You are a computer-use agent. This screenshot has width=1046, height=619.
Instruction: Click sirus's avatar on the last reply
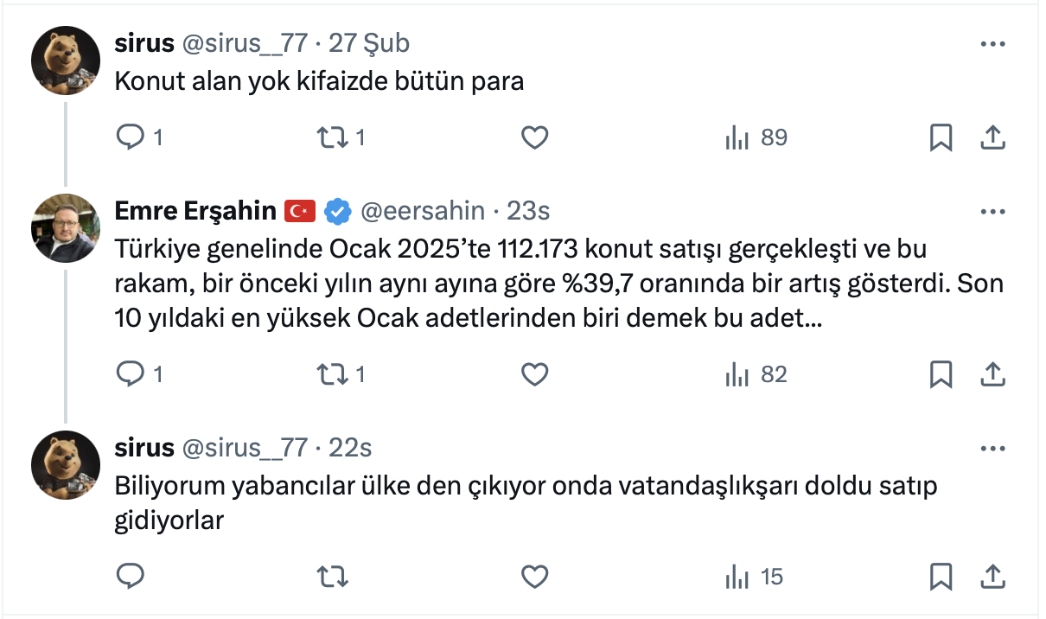pos(66,465)
